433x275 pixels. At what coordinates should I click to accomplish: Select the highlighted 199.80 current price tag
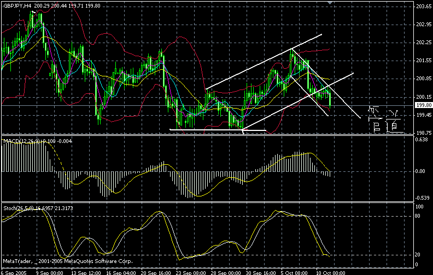(x=424, y=105)
